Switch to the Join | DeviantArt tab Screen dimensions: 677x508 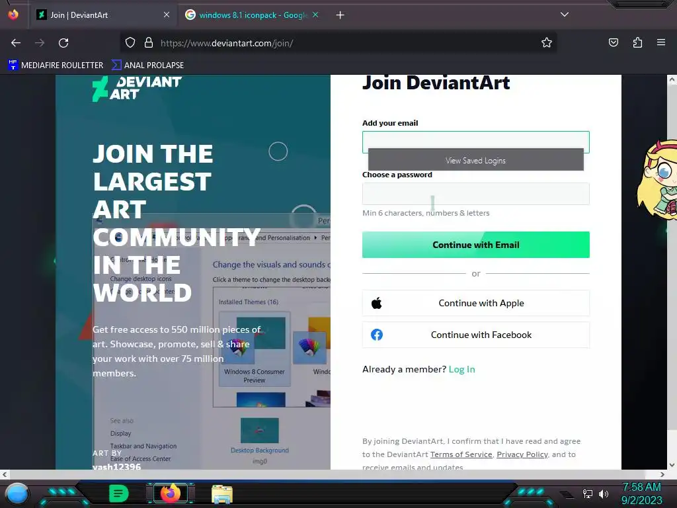point(102,15)
